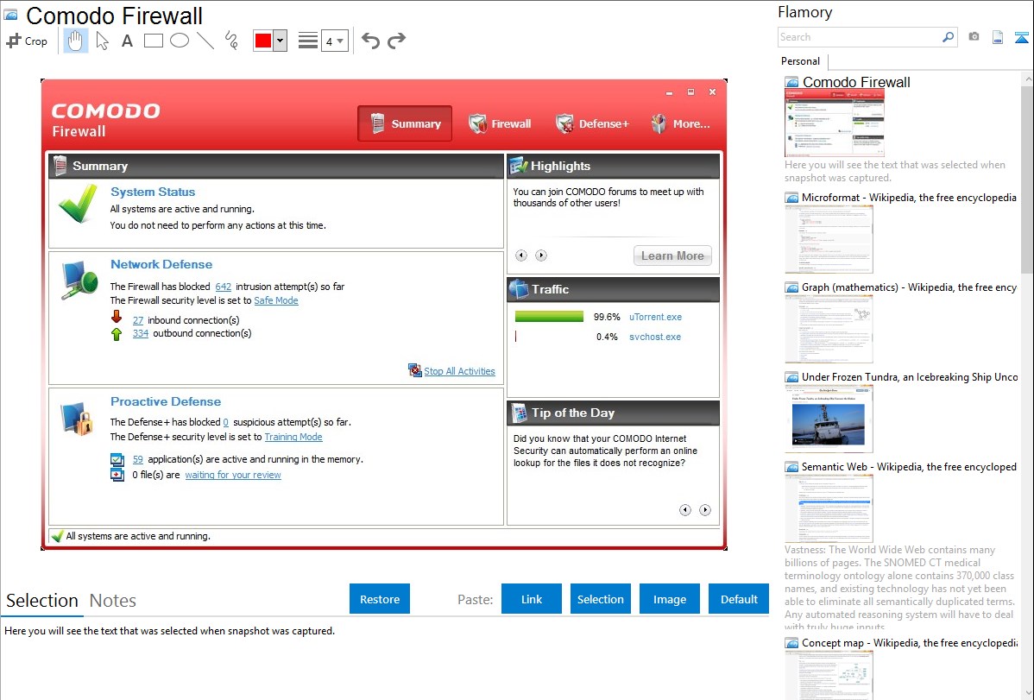Click the line thickness icon
The image size is (1034, 700).
pyautogui.click(x=308, y=41)
